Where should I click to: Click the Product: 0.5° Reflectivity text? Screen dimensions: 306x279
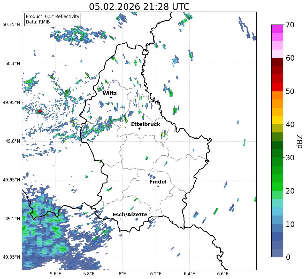pos(52,17)
